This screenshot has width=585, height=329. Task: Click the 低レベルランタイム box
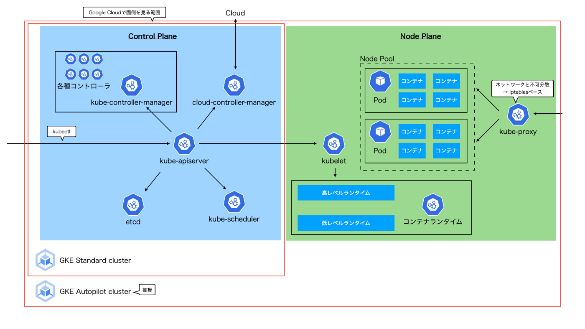(346, 223)
